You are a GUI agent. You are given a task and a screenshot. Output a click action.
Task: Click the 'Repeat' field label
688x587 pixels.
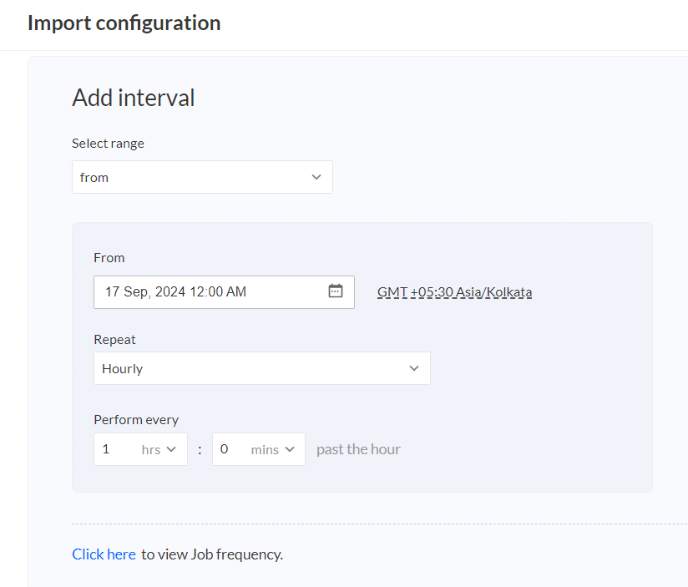click(x=115, y=340)
